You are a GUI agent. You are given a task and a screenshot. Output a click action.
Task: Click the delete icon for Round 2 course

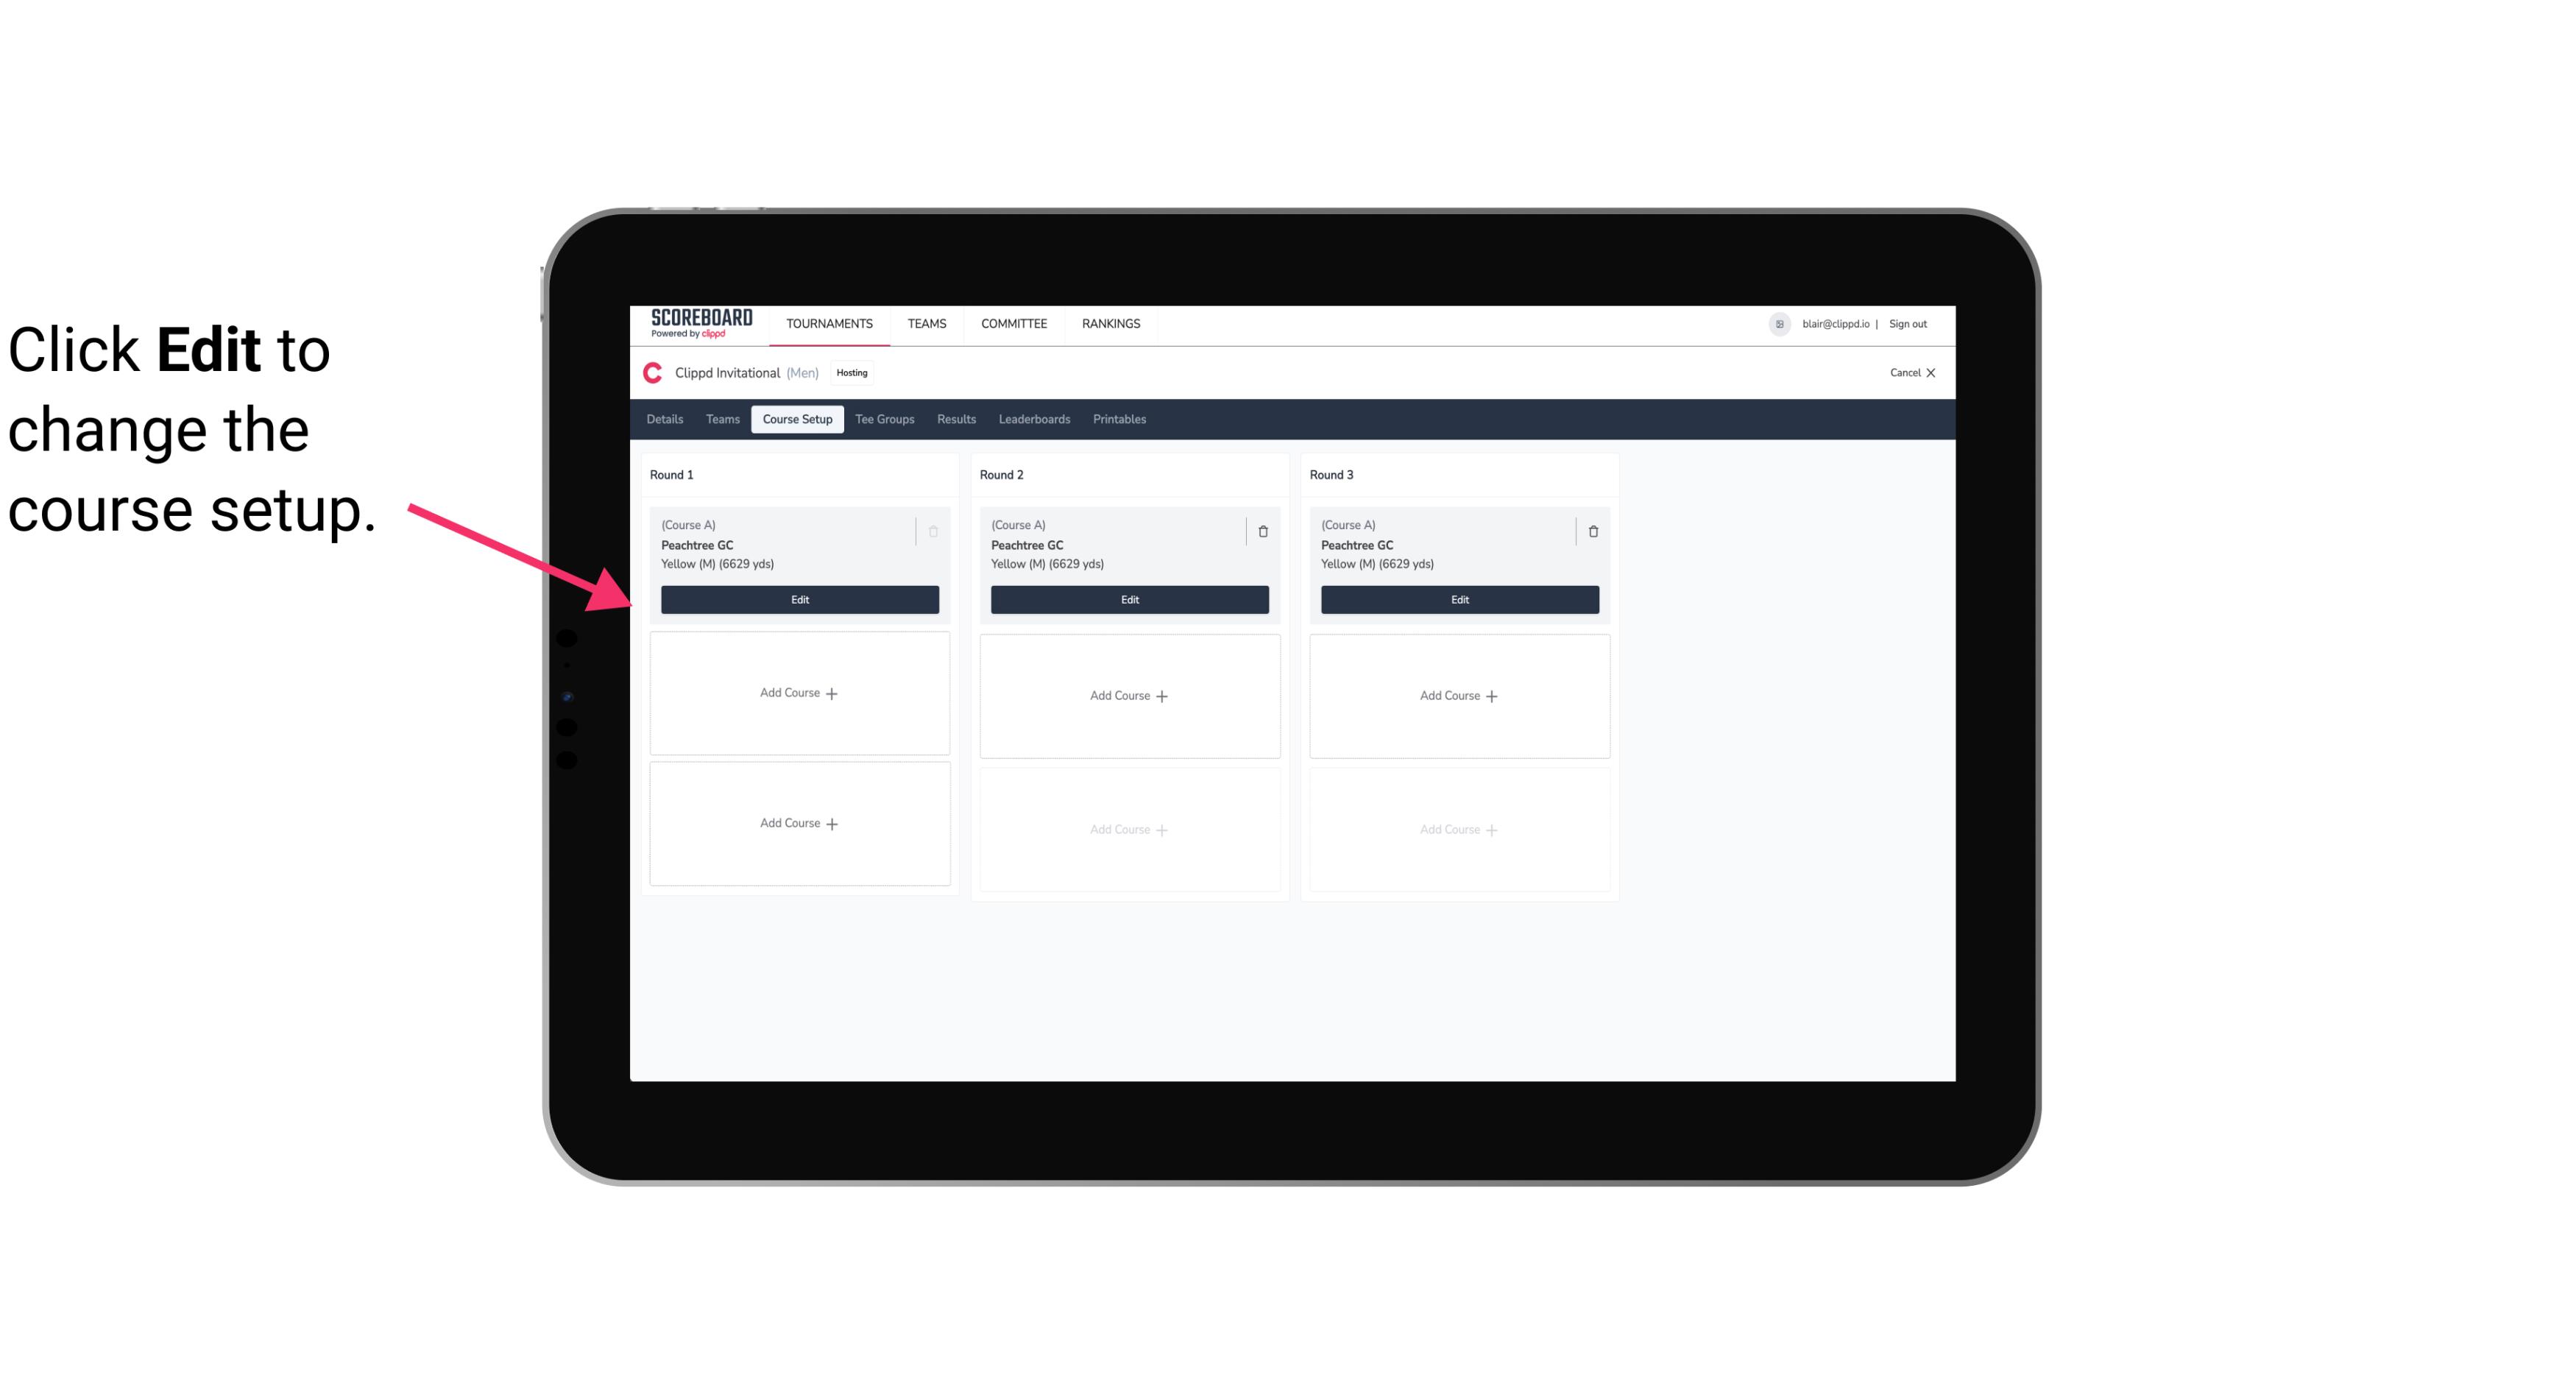(1261, 531)
